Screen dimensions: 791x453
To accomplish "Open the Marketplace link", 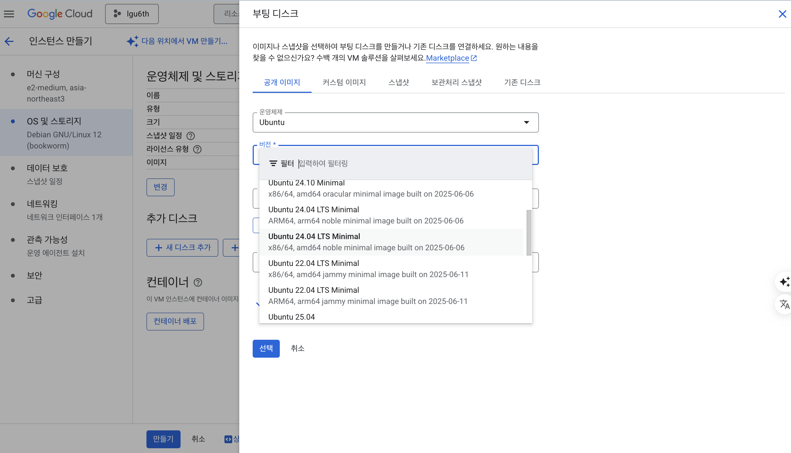I will click(x=447, y=58).
